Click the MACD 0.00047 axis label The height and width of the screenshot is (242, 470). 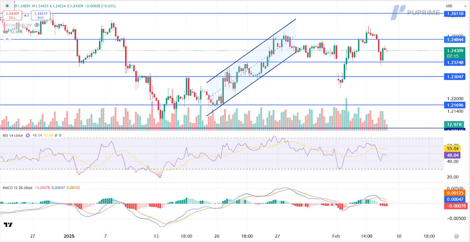[455, 199]
